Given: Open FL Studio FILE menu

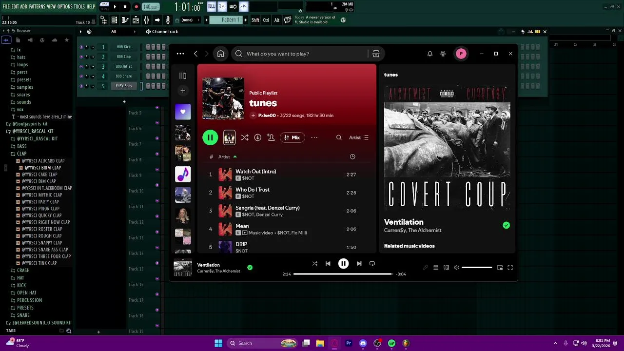Looking at the screenshot, I should click(6, 7).
